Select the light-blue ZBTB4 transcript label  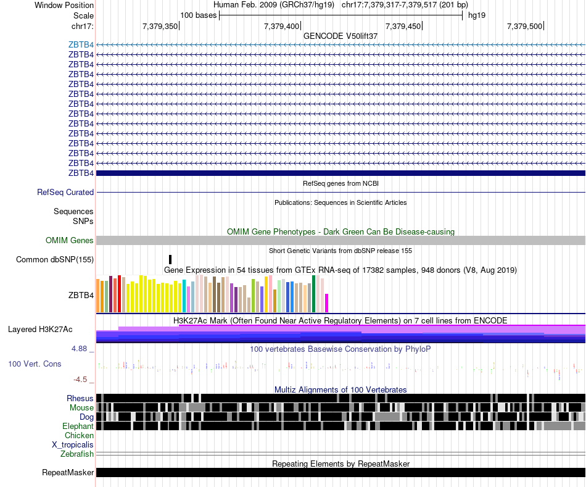(81, 45)
